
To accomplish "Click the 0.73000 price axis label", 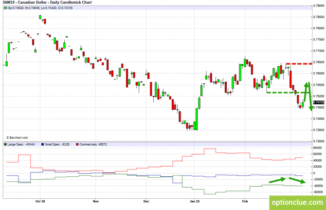I will pyautogui.click(x=319, y=141).
